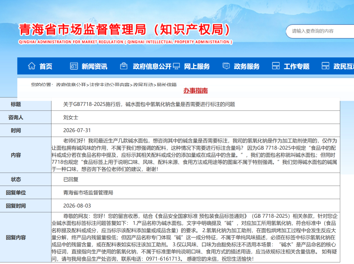Click the inquiry paragraph starting 老师们好
The image size is (354, 264).
[194, 155]
